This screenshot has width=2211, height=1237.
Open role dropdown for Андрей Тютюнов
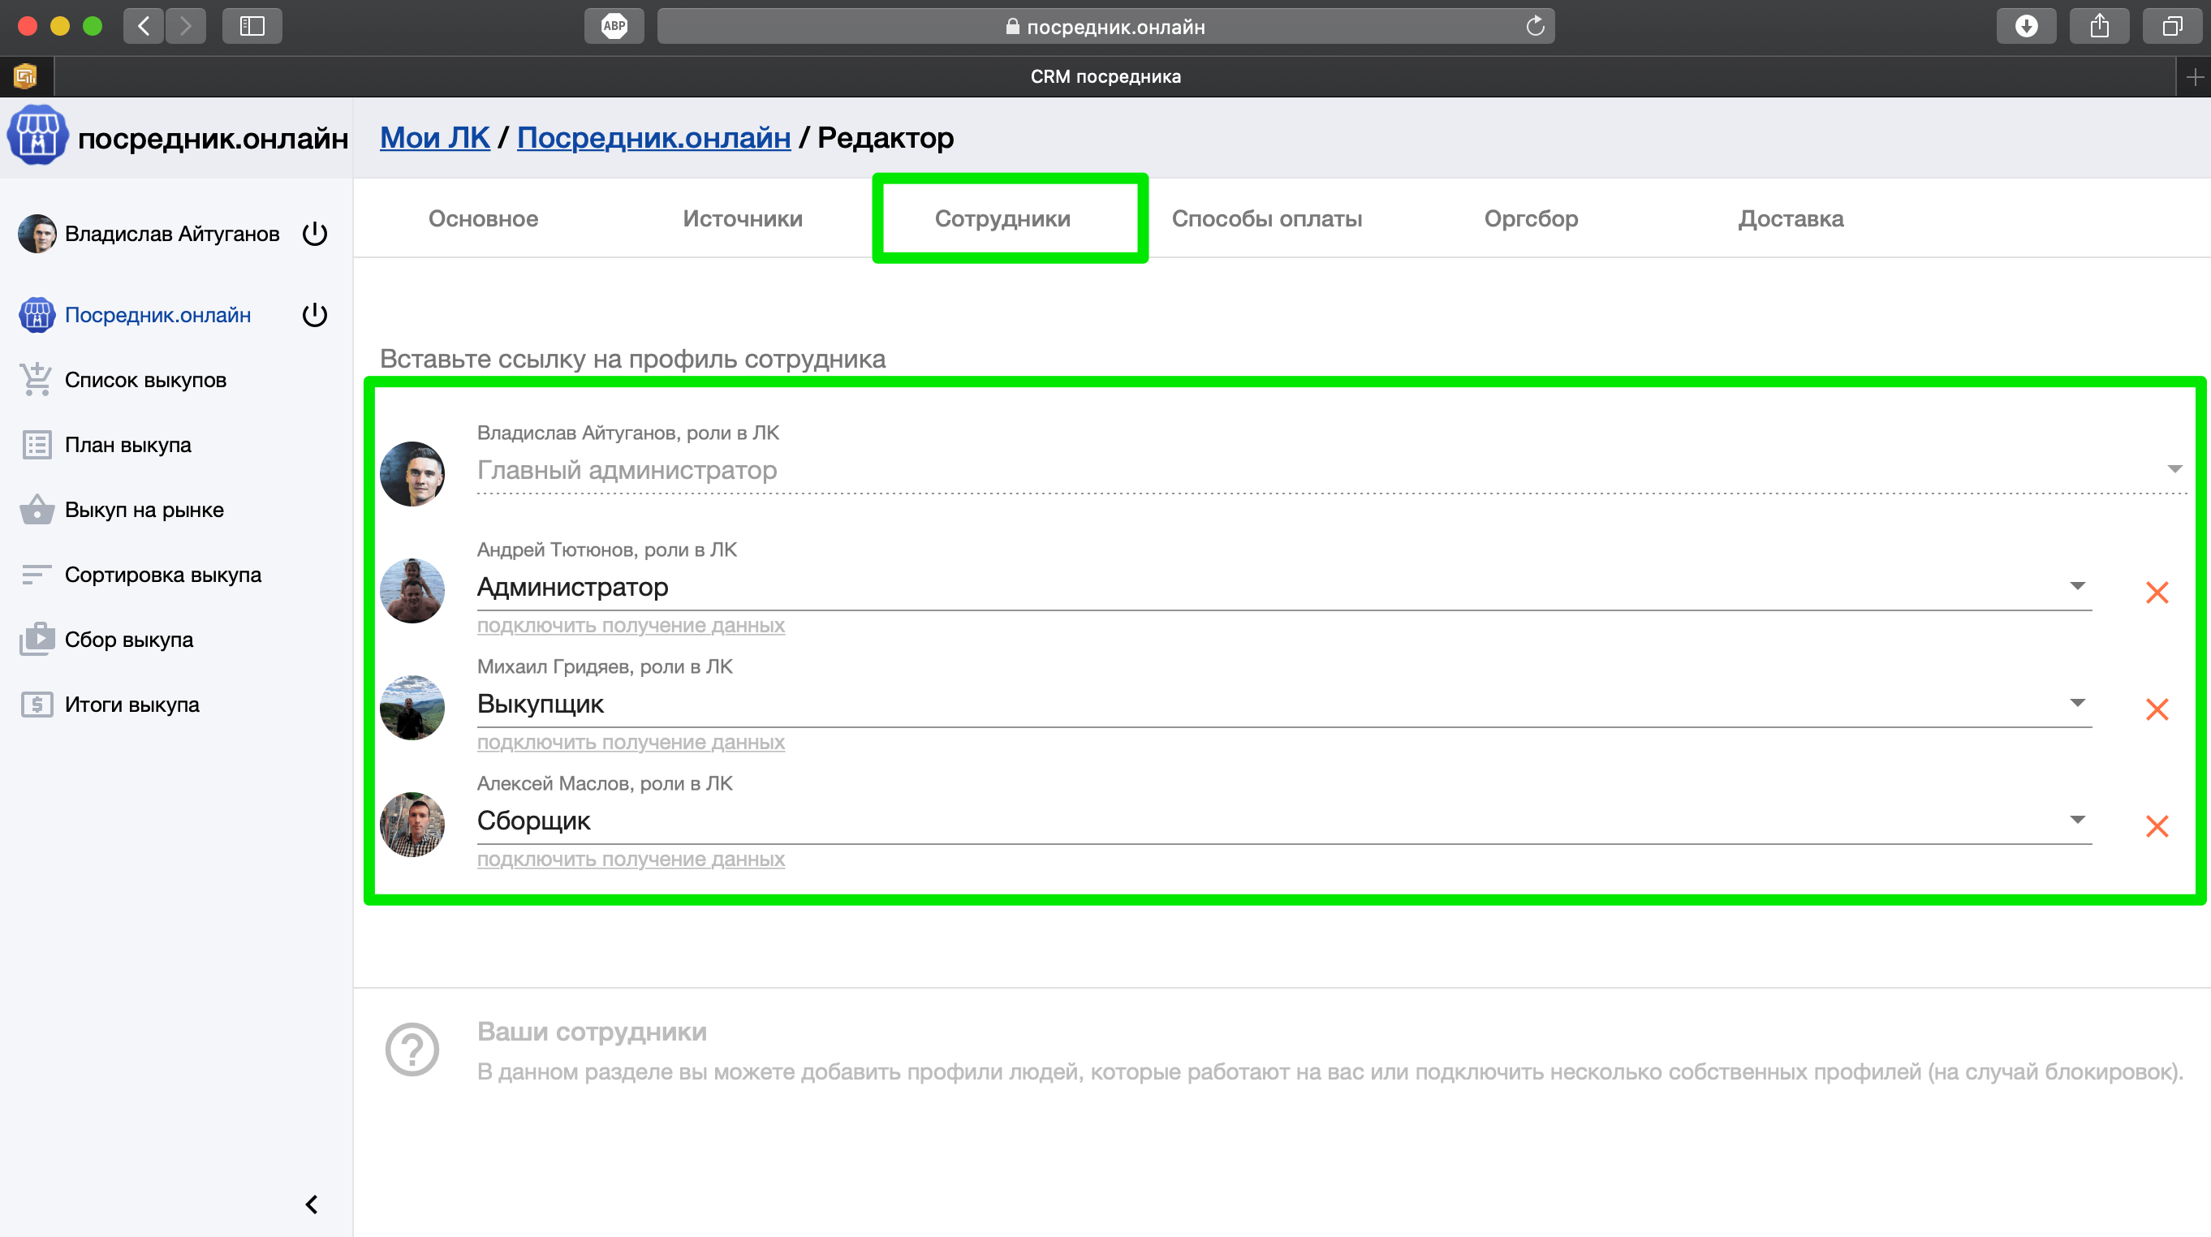coord(2076,586)
